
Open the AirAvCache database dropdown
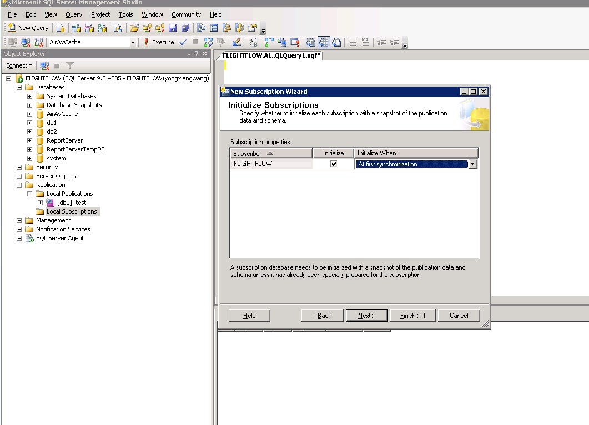(x=133, y=42)
